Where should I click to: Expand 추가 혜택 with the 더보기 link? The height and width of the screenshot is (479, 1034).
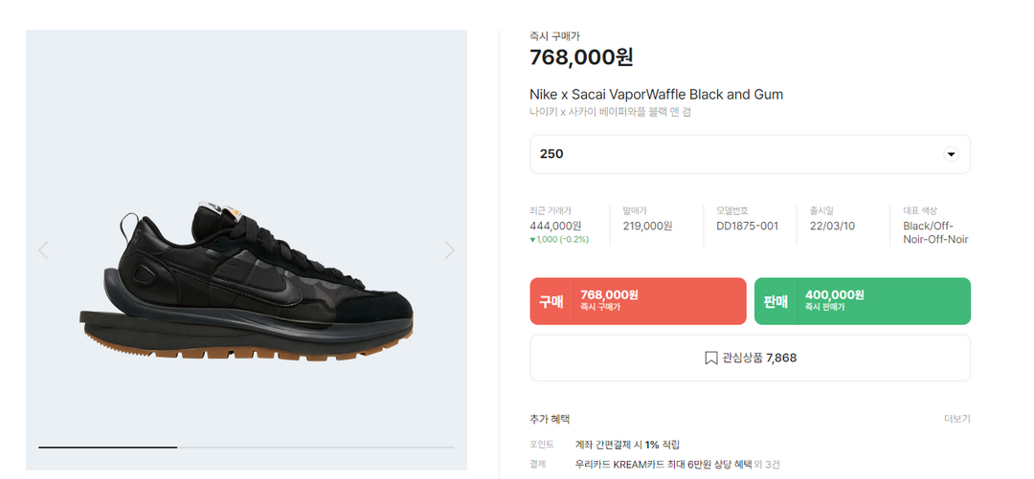pos(956,419)
